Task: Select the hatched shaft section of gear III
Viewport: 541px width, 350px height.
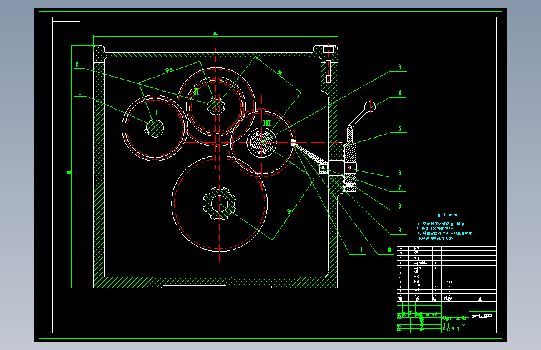Action: point(261,142)
